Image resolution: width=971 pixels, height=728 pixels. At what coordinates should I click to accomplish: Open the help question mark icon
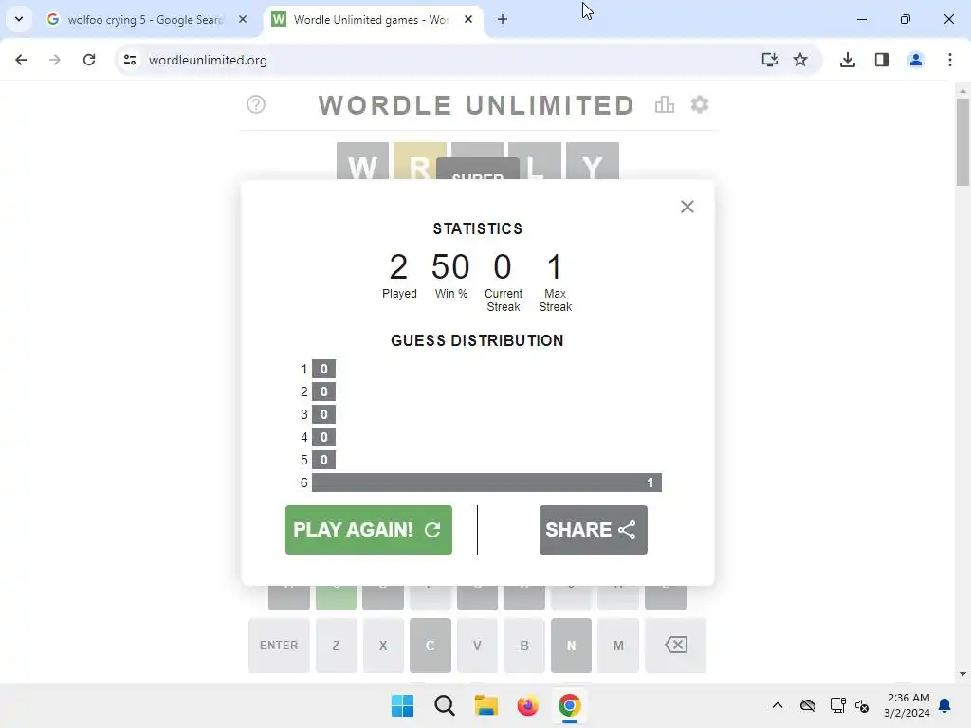(256, 104)
